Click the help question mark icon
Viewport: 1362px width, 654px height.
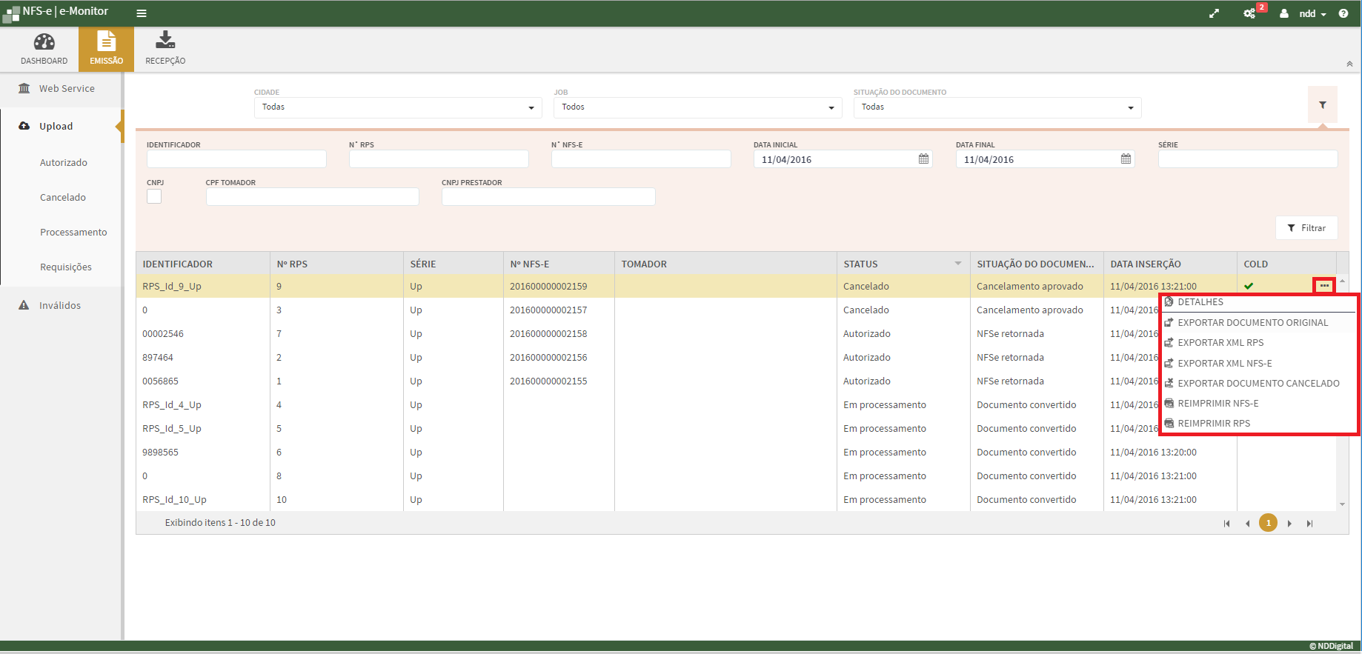(x=1343, y=13)
